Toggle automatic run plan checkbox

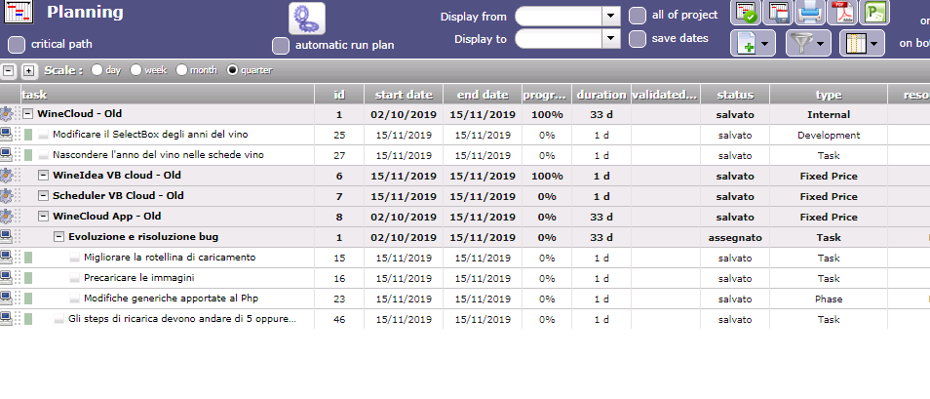pos(281,45)
